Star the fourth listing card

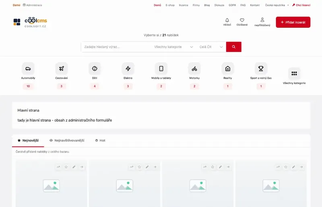(286, 167)
